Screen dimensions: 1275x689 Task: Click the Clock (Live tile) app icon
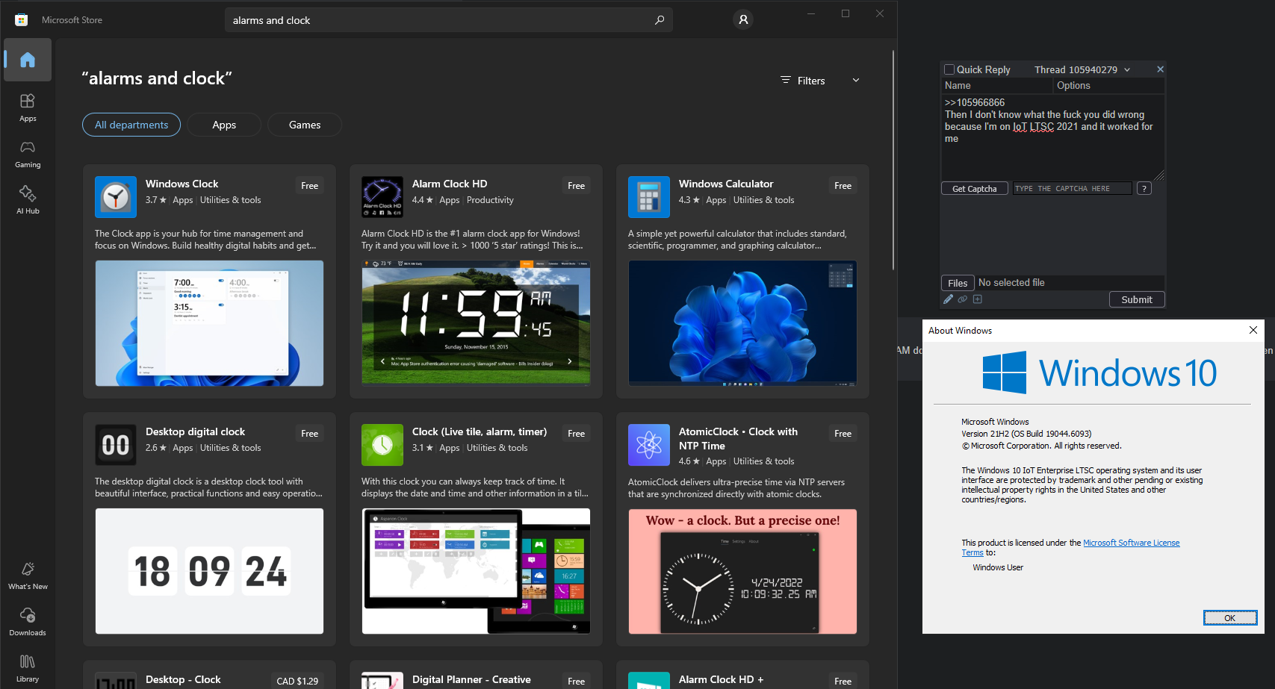pos(382,445)
